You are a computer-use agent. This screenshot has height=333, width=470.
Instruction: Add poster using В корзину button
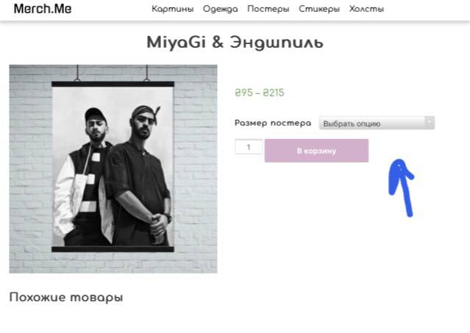tap(316, 151)
